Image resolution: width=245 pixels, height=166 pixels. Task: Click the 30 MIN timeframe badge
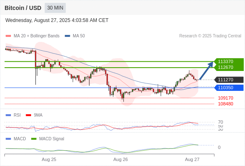(x=55, y=8)
